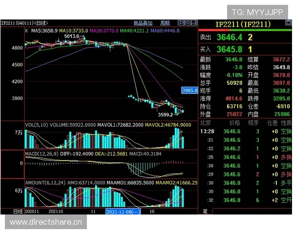Click the 最高 value 3697.0
293x234 pixels.
click(281, 83)
